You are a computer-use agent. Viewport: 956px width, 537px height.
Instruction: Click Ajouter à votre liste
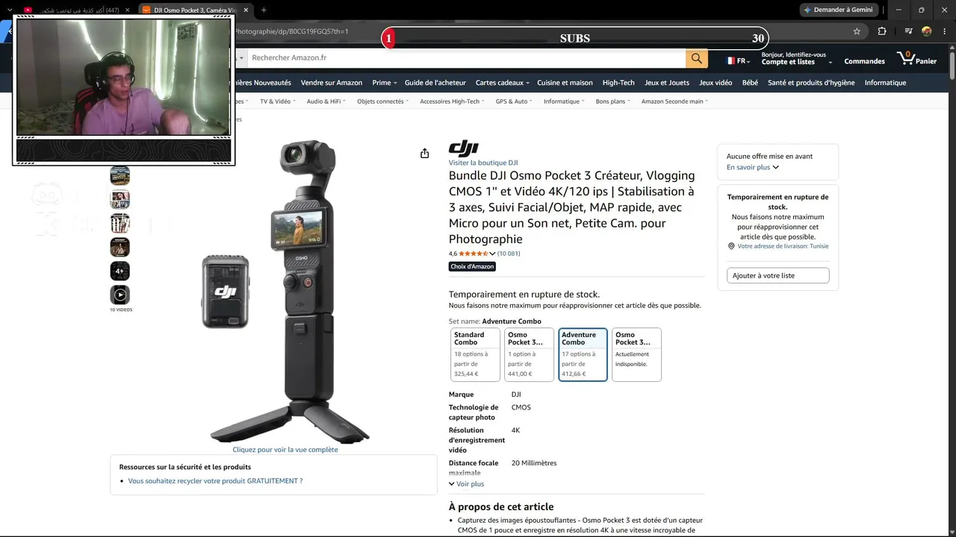(x=777, y=275)
